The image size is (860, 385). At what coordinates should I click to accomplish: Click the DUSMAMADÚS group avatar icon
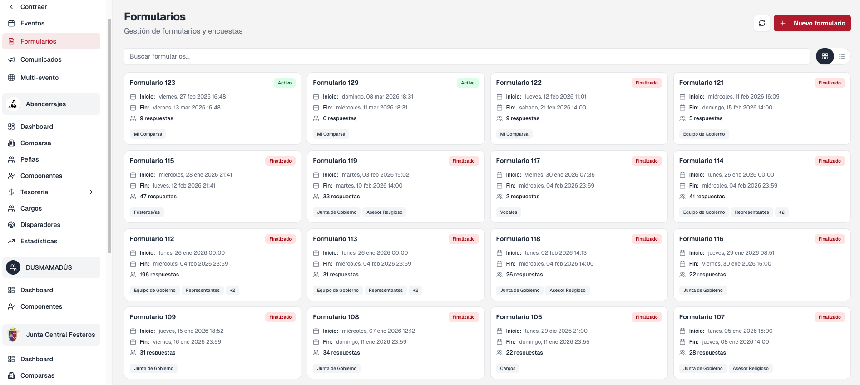click(x=13, y=267)
